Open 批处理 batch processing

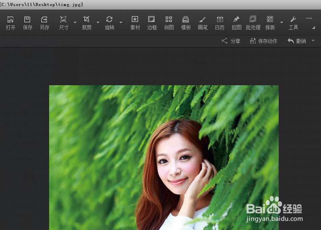pos(253,23)
